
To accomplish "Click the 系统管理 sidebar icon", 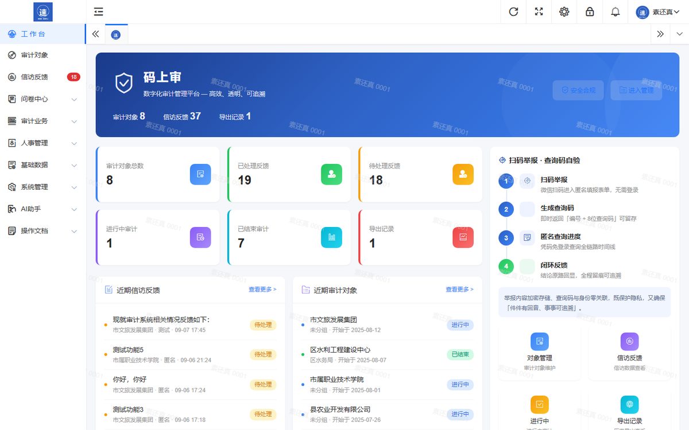I will [x=11, y=187].
